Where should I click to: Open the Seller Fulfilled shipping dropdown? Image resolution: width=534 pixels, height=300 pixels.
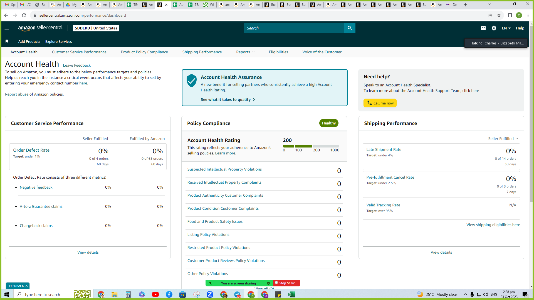point(503,139)
